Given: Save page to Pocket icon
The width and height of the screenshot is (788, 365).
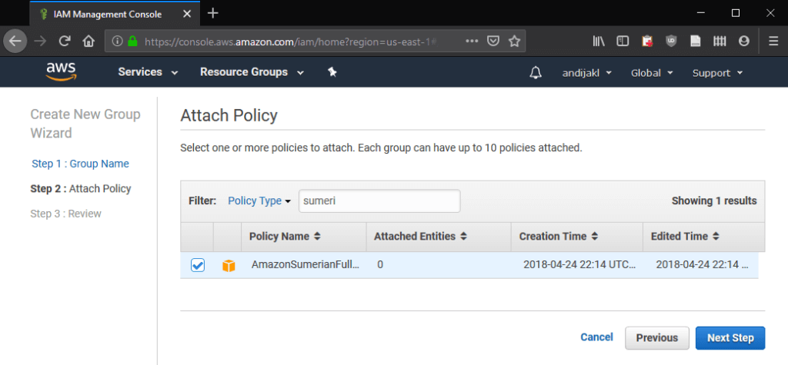Looking at the screenshot, I should pos(494,41).
